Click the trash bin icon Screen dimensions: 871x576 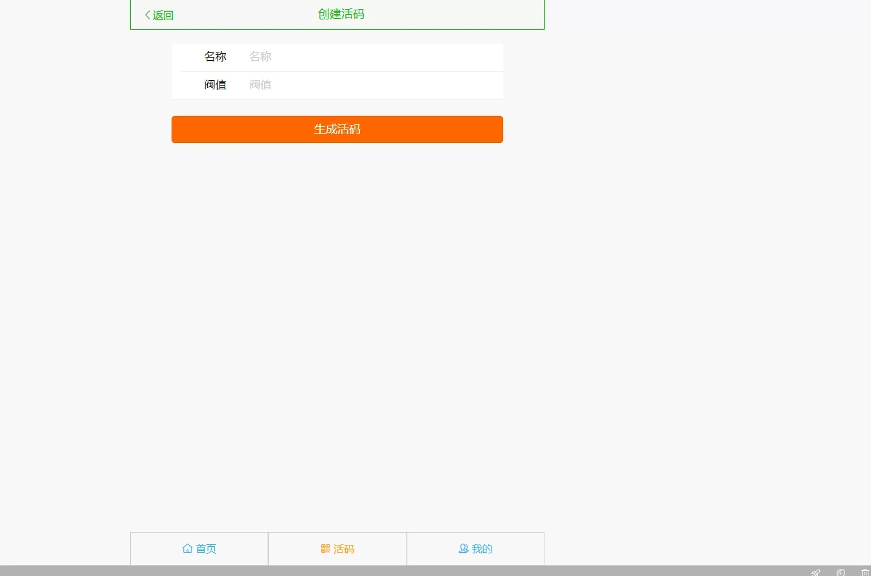pos(865,572)
